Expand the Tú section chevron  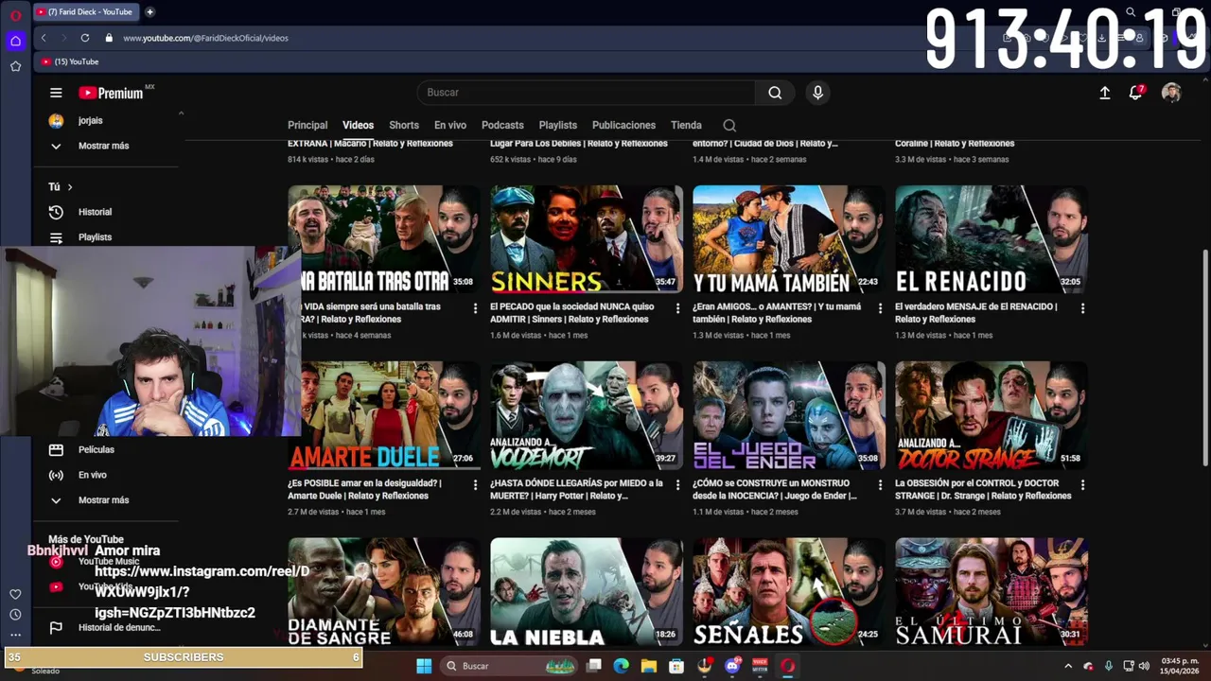click(69, 187)
